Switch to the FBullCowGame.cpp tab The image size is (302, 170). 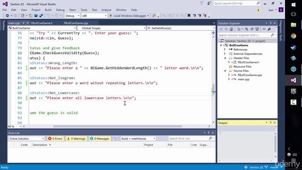click(x=76, y=23)
